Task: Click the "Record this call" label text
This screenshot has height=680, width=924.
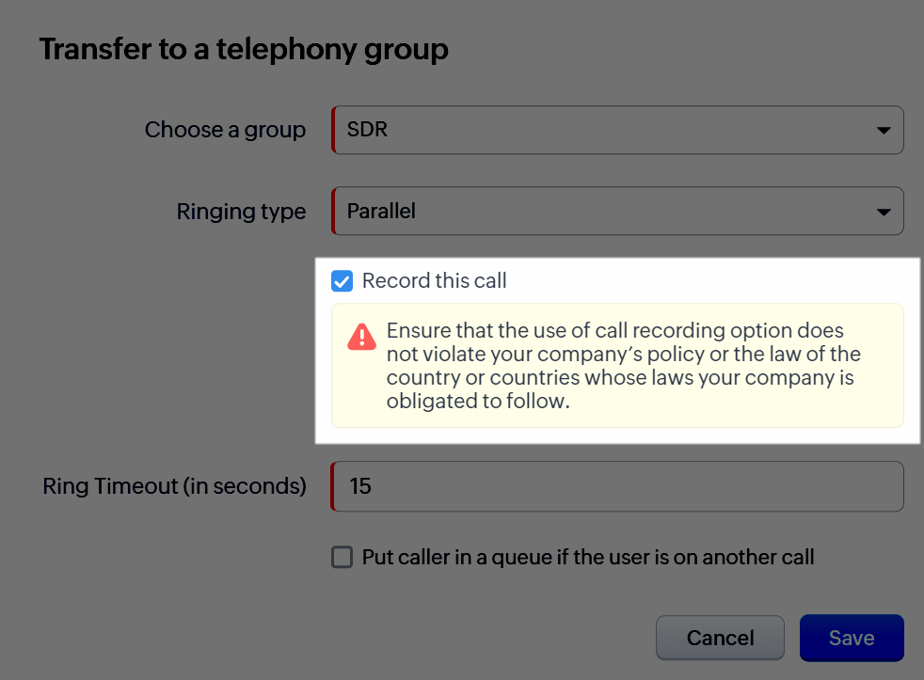Action: [435, 280]
